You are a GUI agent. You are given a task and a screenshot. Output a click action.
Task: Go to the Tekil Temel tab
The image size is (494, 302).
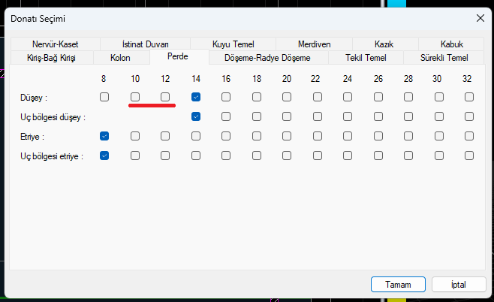[x=365, y=58]
